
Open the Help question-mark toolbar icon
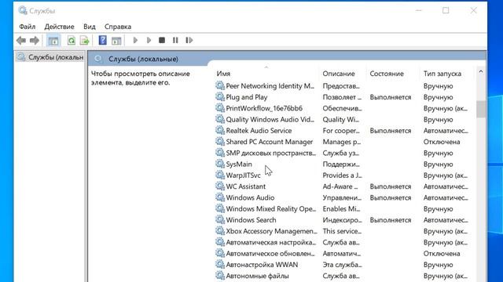pyautogui.click(x=103, y=40)
